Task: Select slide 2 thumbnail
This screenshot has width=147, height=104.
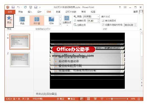Action: 20,60
